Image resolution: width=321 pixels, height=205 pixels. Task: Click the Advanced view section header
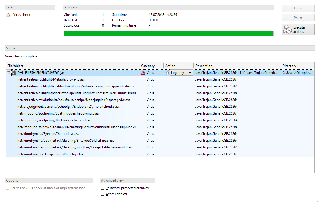click(127, 180)
